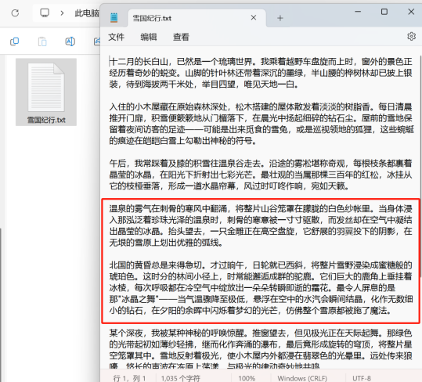Image resolution: width=422 pixels, height=382 pixels.
Task: Click the 1,035 个字符 status entry
Action: 181,378
